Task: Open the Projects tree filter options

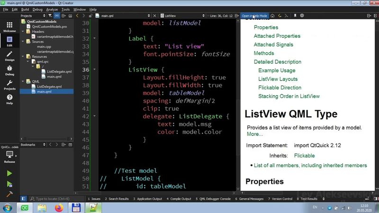Action: (x=50, y=16)
